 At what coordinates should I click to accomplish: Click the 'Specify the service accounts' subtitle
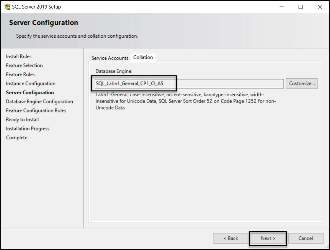click(77, 36)
